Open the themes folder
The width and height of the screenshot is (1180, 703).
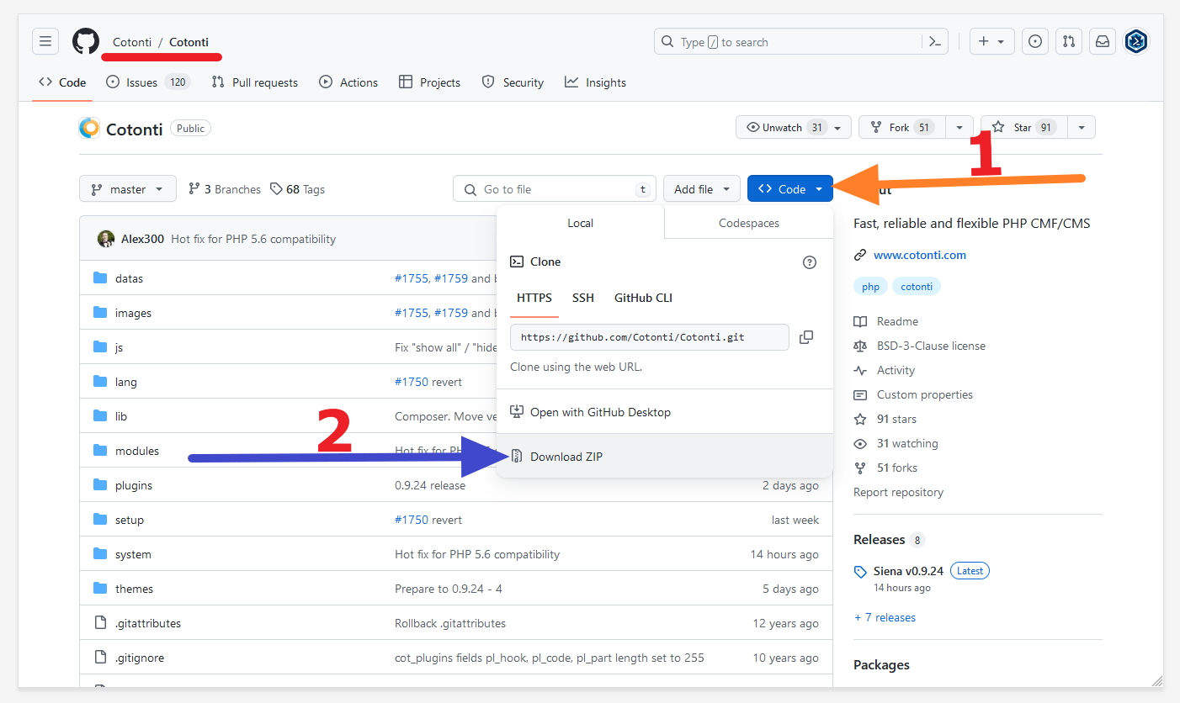(134, 589)
